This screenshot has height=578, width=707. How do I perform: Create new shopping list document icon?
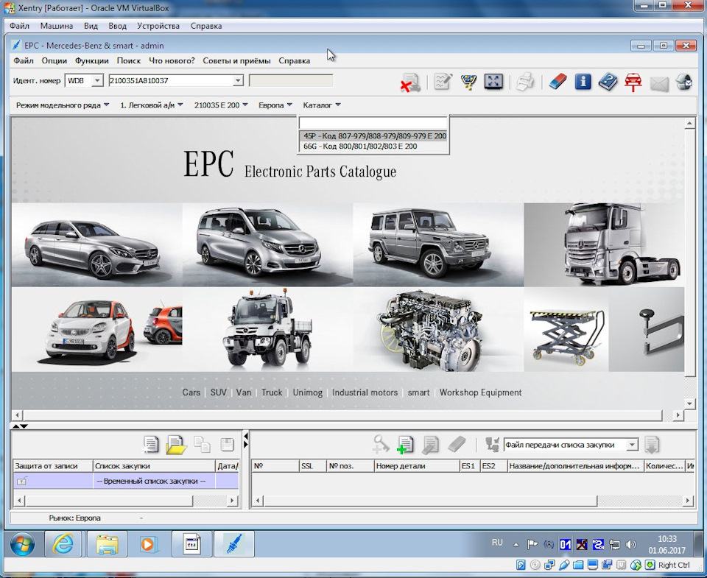(150, 444)
